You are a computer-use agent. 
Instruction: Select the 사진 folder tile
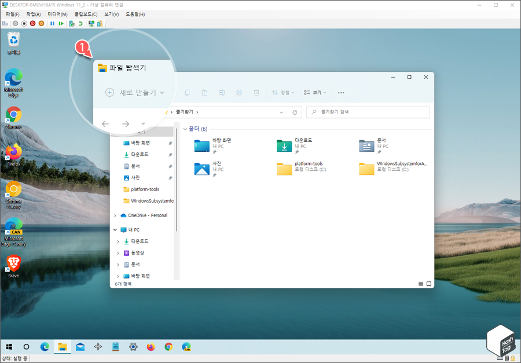(210, 169)
